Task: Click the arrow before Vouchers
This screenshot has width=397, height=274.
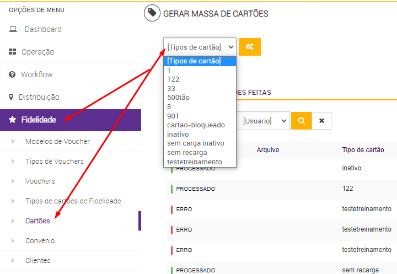Action: pos(13,181)
